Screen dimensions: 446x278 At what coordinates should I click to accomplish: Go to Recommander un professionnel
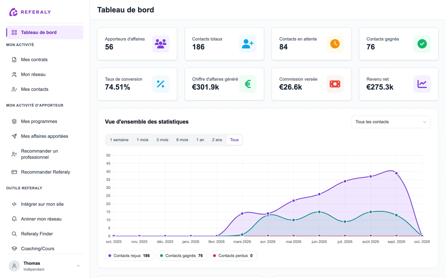coord(45,154)
